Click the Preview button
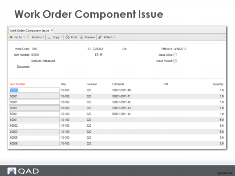Screen dimensions: 235x176 (87, 37)
